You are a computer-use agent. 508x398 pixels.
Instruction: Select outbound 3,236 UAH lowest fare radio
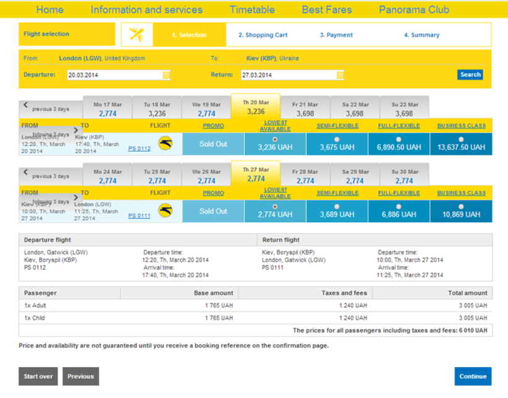click(x=275, y=139)
